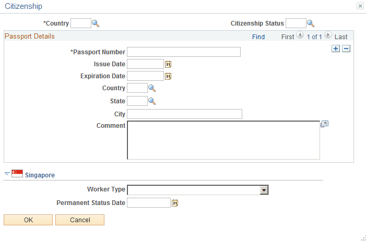Image resolution: width=366 pixels, height=241 pixels.
Task: Open the top Country lookup magnifier
Action: click(96, 23)
